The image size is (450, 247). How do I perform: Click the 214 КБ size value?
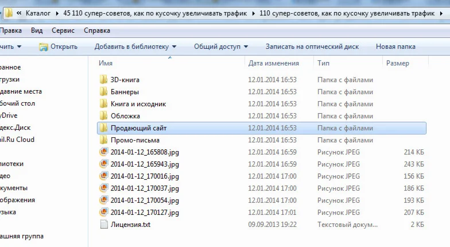coord(414,152)
